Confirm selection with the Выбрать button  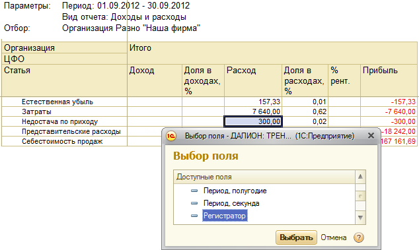pyautogui.click(x=296, y=237)
